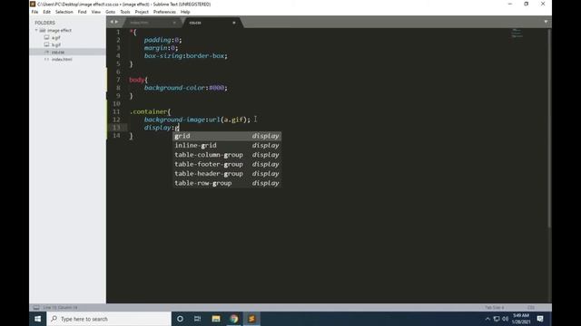Click the Sublime Text title bar icon
Viewport: 581px width, 326px height.
pos(33,4)
